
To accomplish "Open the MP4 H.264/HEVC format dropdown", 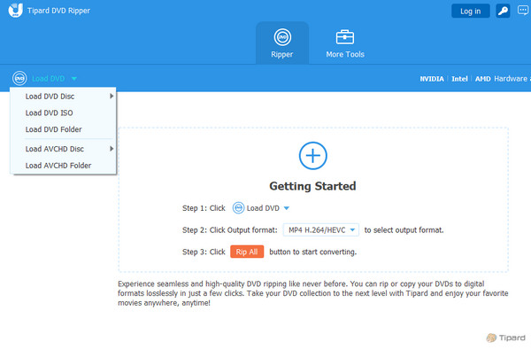I will pyautogui.click(x=321, y=229).
